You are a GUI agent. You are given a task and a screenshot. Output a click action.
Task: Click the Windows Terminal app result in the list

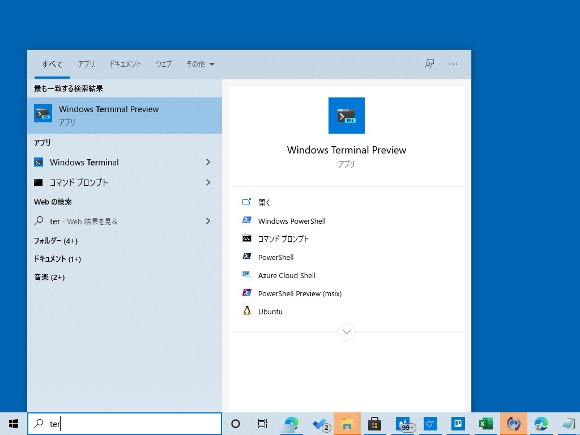(83, 163)
